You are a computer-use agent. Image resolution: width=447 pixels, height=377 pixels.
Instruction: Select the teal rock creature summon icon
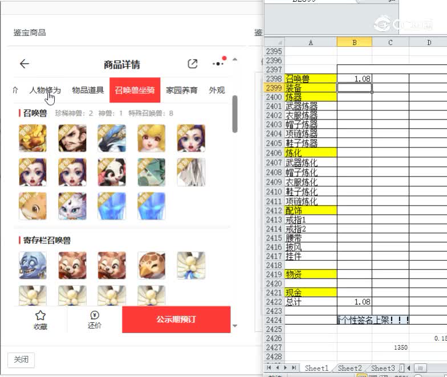(x=152, y=172)
